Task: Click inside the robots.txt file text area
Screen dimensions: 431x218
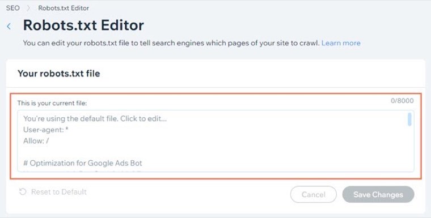Action: tap(216, 141)
